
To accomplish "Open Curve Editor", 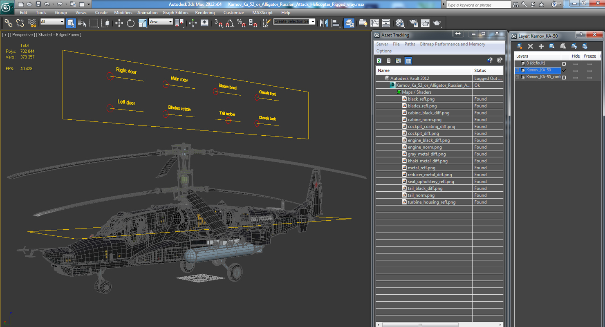I will click(374, 23).
